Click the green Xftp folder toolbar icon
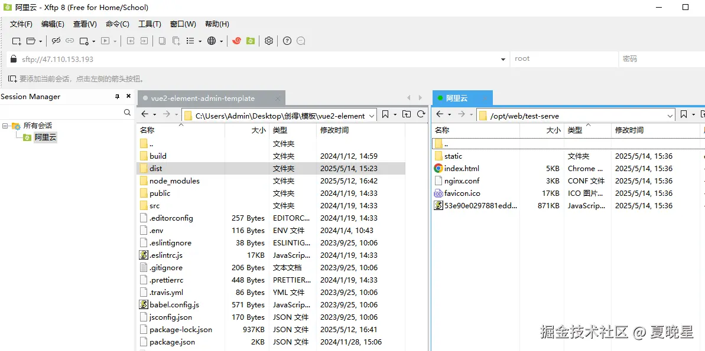Screen dimensions: 705x351 (x=251, y=41)
